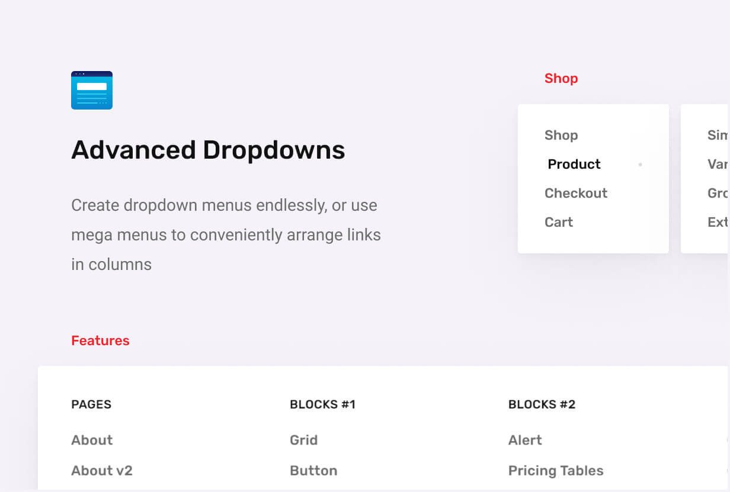The height and width of the screenshot is (492, 730).
Task: Click the blue dropdown window icon
Action: pos(92,90)
